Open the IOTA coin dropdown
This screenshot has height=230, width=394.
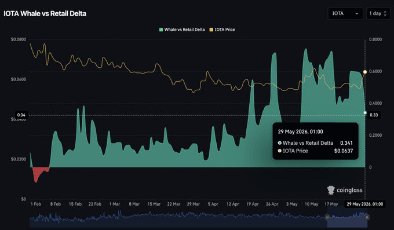tap(345, 13)
